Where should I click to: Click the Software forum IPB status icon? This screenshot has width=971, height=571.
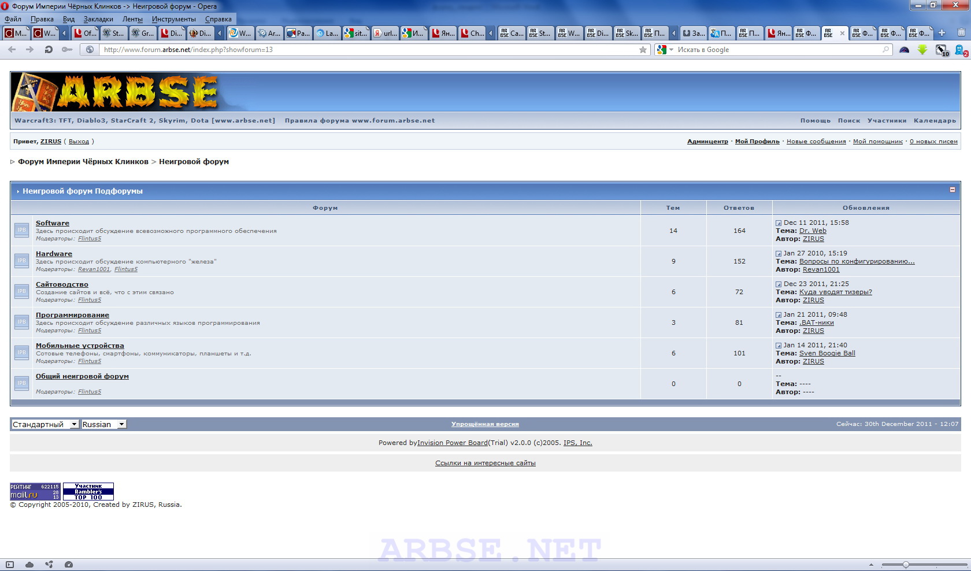click(x=21, y=230)
